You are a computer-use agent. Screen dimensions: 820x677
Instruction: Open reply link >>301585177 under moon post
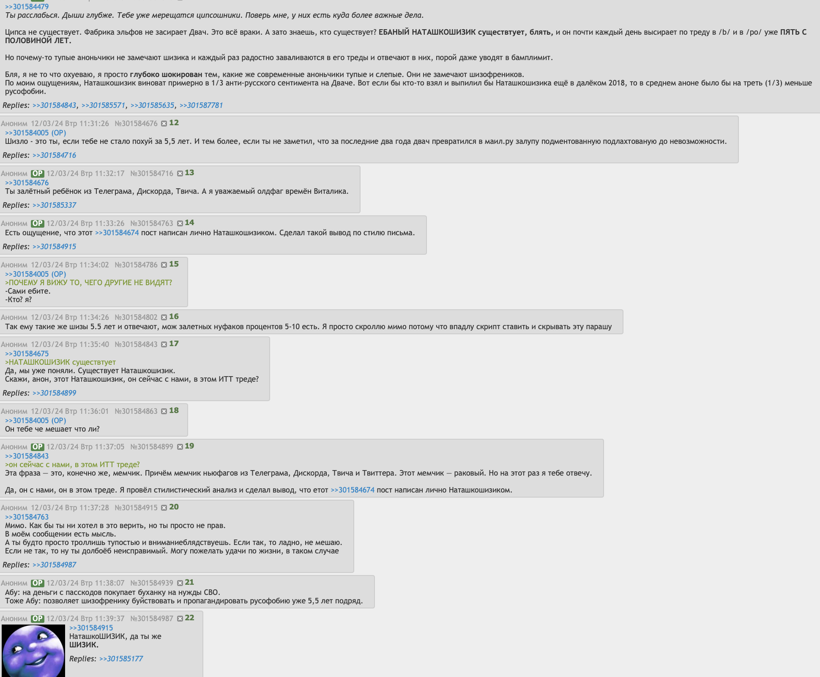coord(121,659)
